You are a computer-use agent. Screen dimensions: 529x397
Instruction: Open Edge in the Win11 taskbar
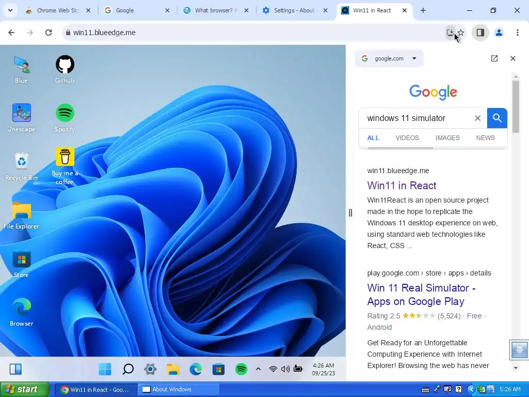[196, 369]
